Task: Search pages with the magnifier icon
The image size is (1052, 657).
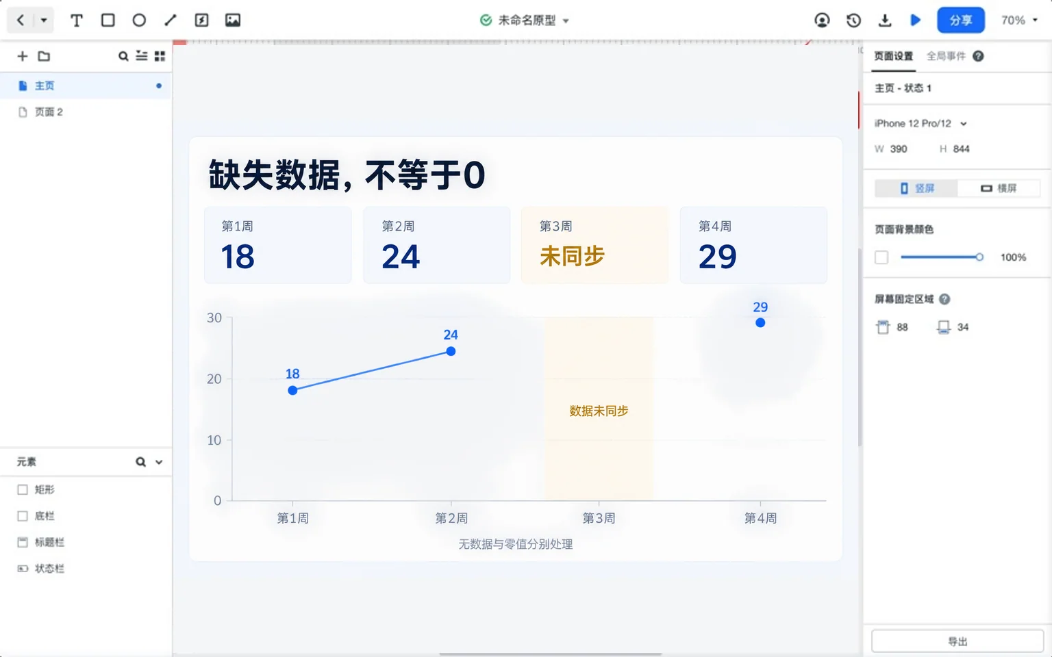Action: pyautogui.click(x=123, y=56)
